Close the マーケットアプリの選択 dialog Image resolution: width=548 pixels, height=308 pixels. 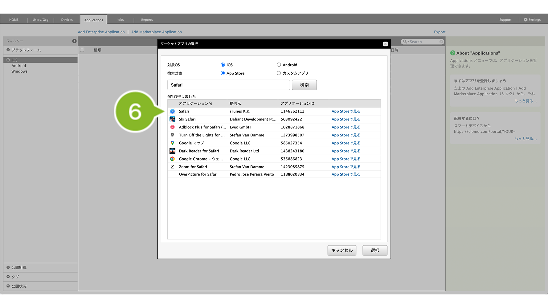point(385,44)
